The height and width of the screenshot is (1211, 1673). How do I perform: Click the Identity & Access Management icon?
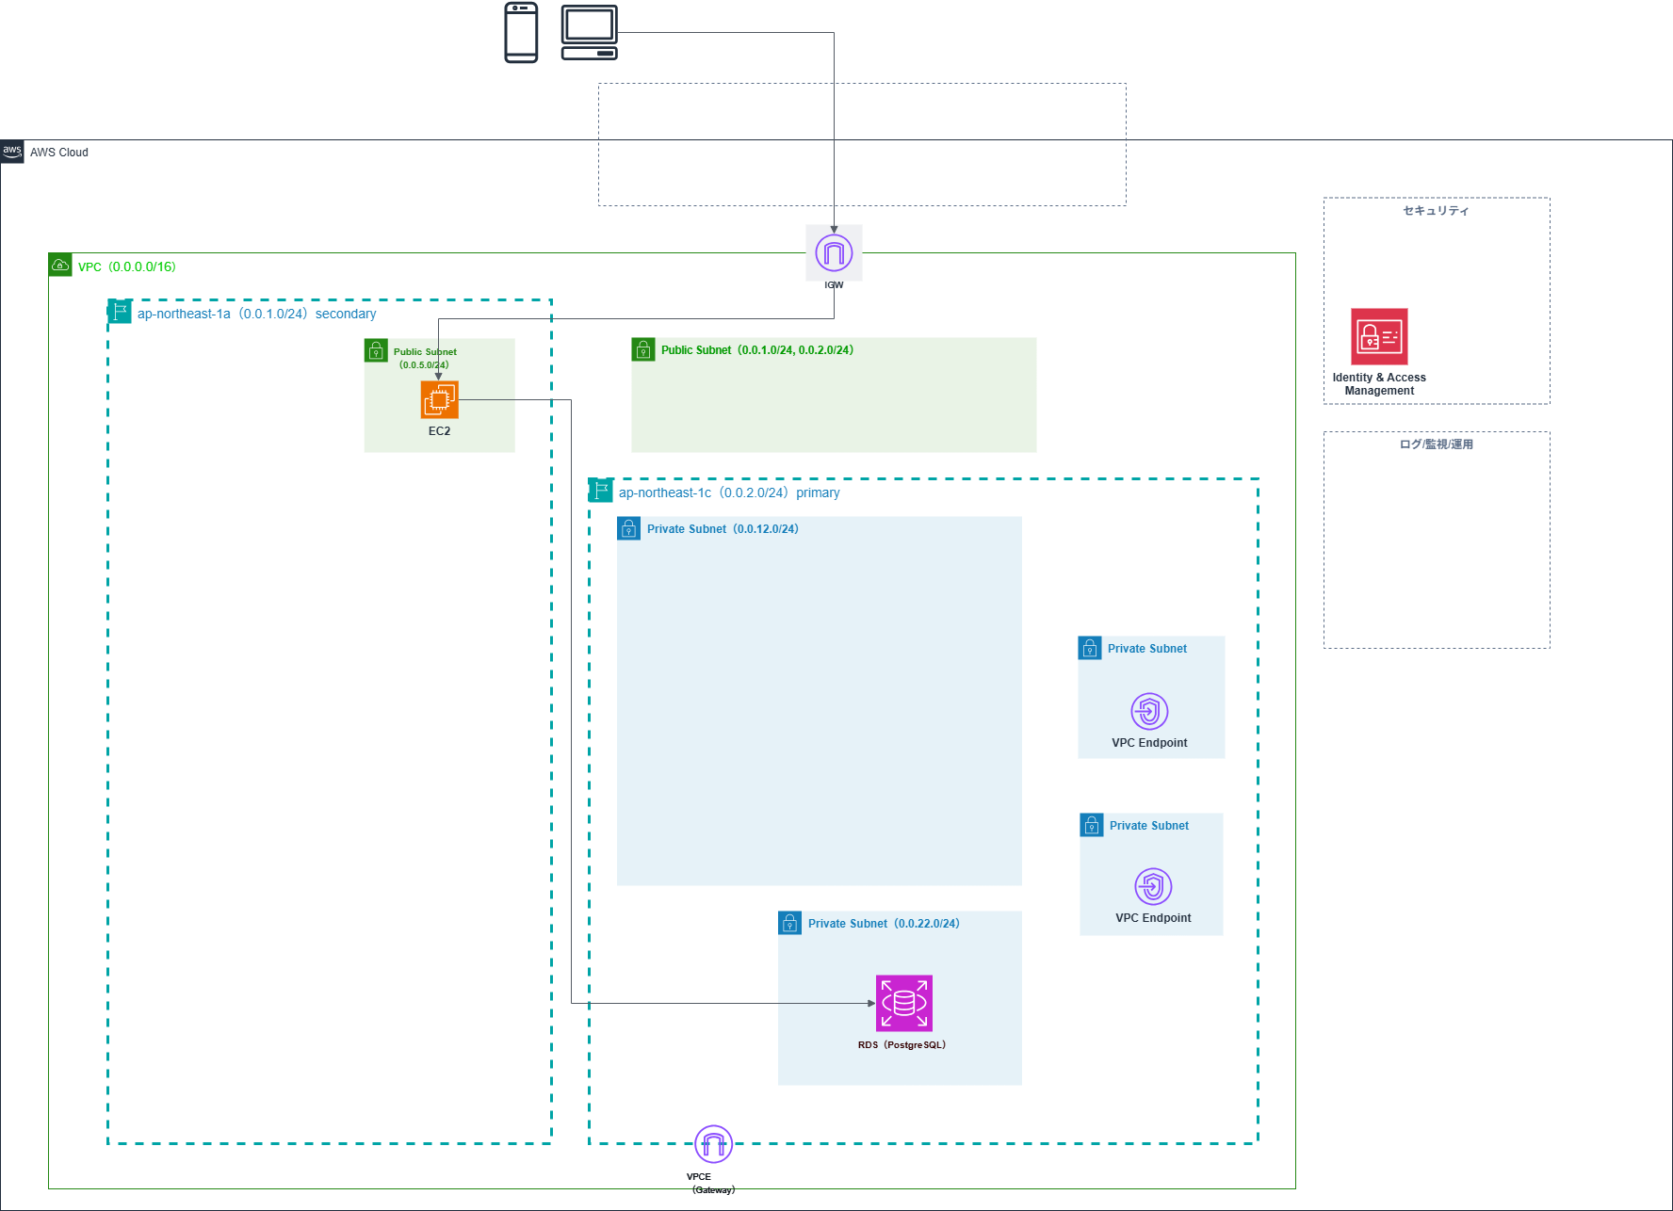[x=1379, y=336]
